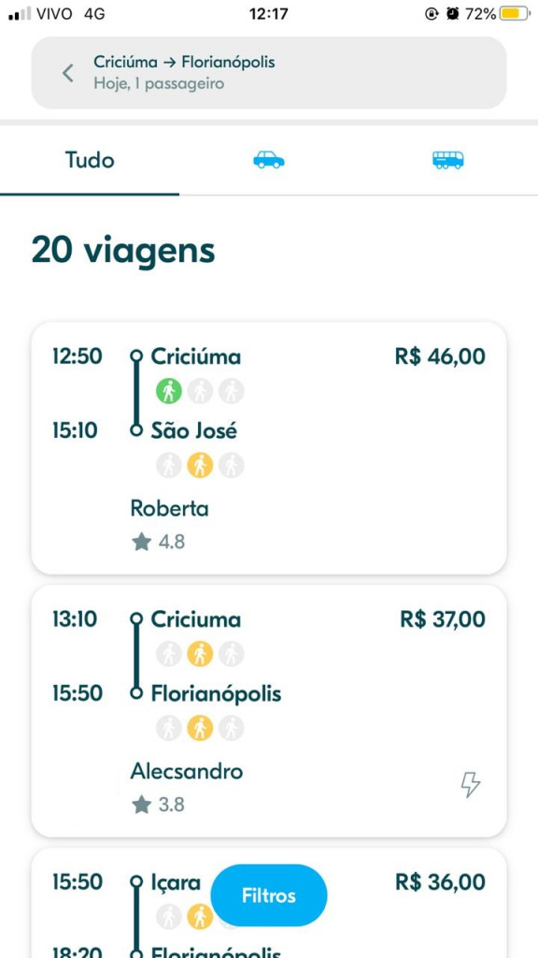Tap driver name Roberta
538x958 pixels.
coord(170,508)
